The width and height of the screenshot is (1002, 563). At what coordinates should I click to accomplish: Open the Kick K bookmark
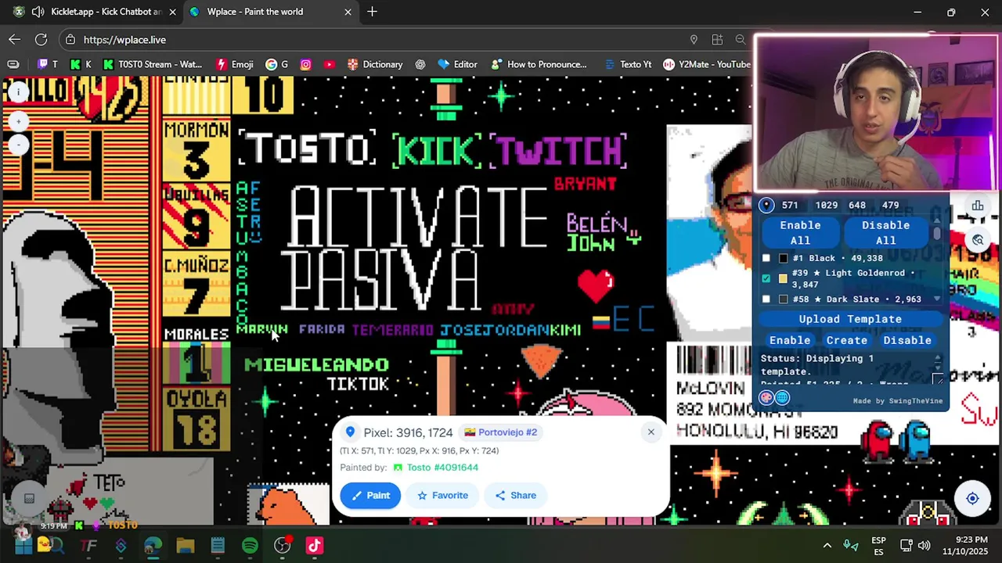(81, 64)
